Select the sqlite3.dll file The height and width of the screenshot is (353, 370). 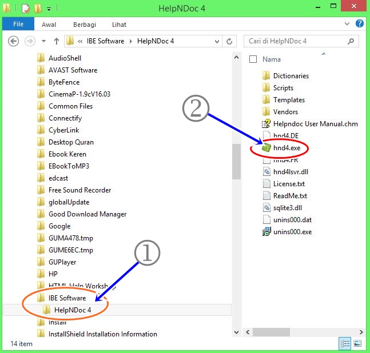pos(283,208)
